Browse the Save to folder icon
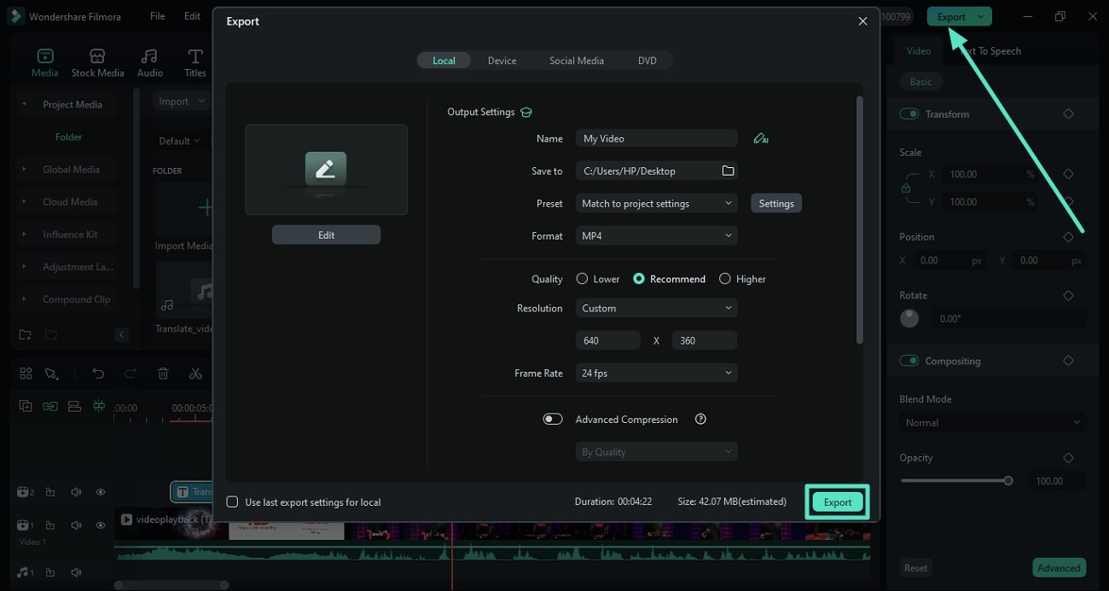Image resolution: width=1109 pixels, height=591 pixels. coord(728,171)
